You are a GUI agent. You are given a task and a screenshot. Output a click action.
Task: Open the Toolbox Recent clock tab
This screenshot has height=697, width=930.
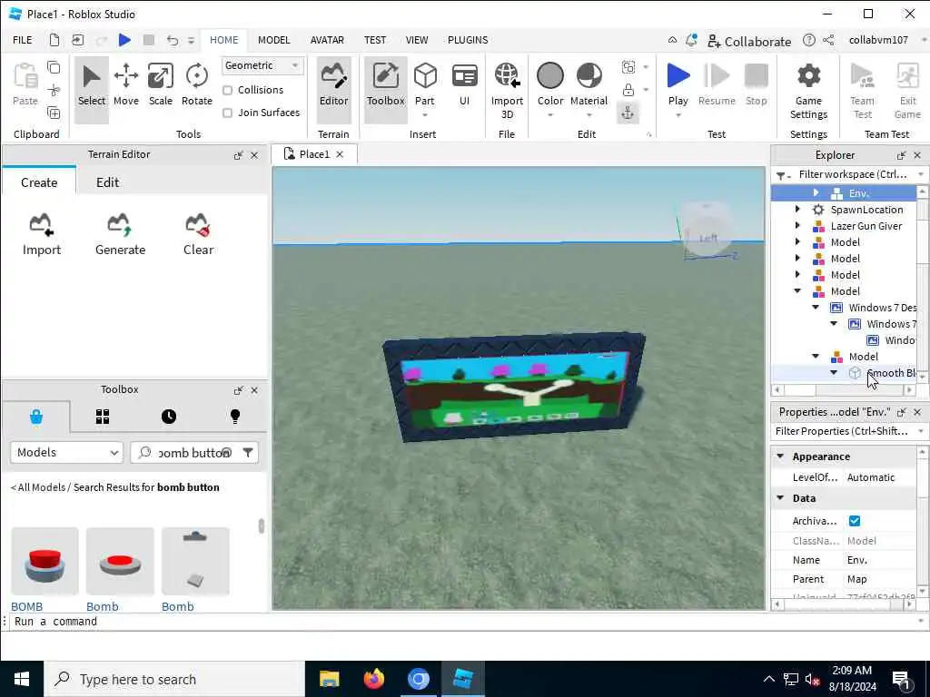(169, 417)
